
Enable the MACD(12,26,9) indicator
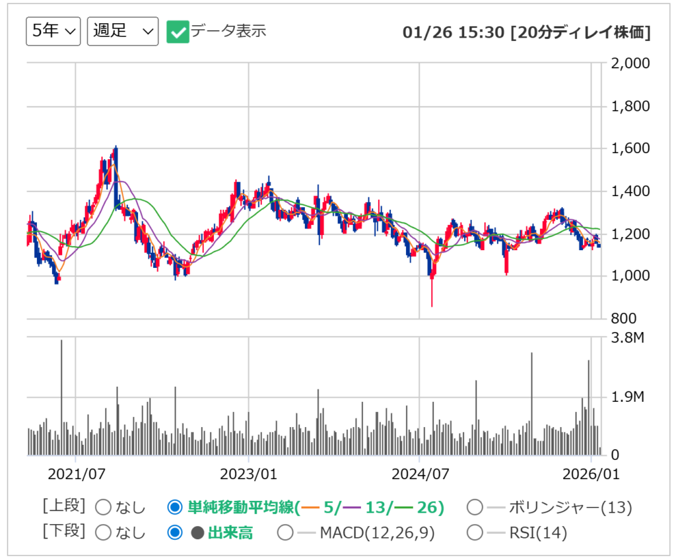tap(285, 533)
